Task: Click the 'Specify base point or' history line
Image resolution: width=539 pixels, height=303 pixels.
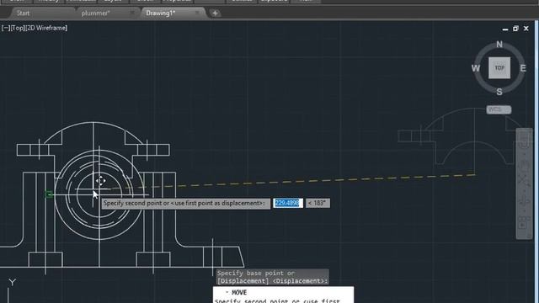Action: (x=256, y=273)
